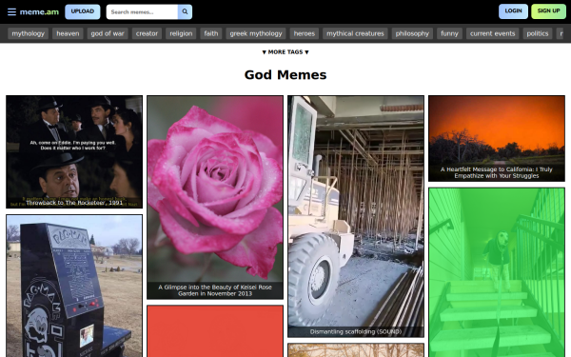Screen dimensions: 571x357
Task: Click the God Memes page heading
Action: click(285, 74)
